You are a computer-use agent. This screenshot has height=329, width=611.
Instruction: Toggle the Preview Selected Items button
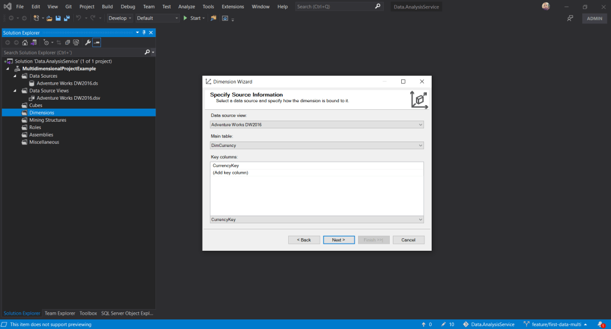click(96, 43)
